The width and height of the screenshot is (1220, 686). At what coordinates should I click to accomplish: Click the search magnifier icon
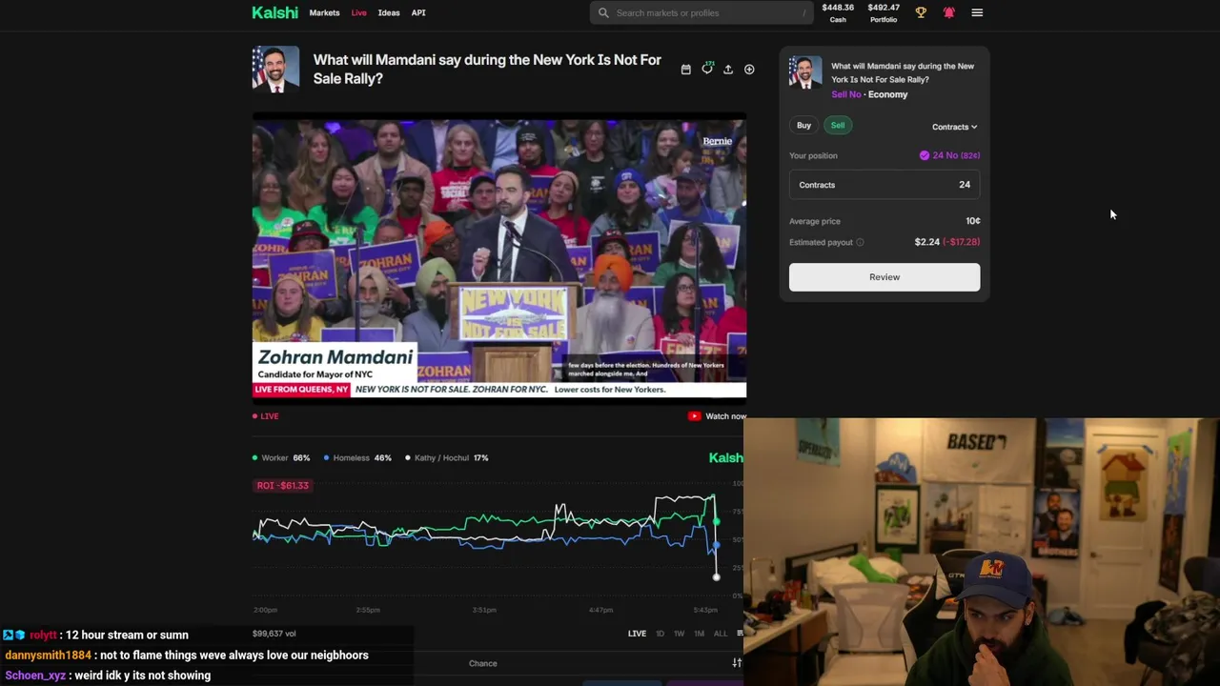coord(603,12)
